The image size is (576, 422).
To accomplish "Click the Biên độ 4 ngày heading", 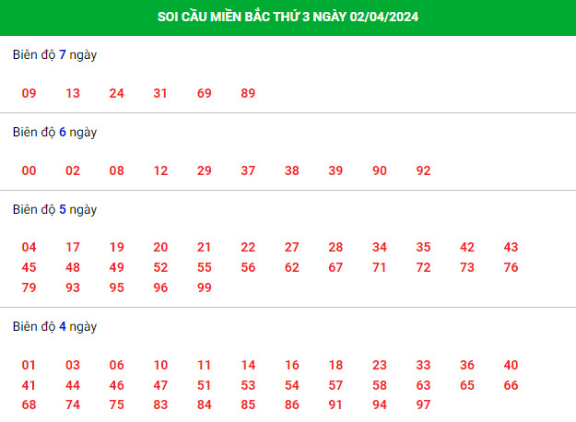I will click(x=54, y=326).
